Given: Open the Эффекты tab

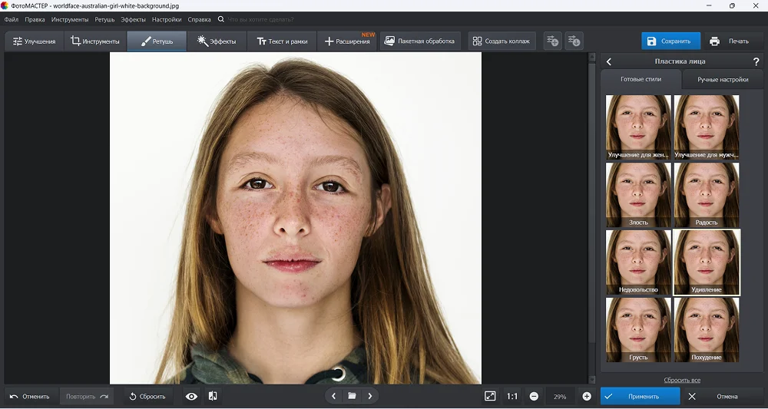Looking at the screenshot, I should click(217, 41).
